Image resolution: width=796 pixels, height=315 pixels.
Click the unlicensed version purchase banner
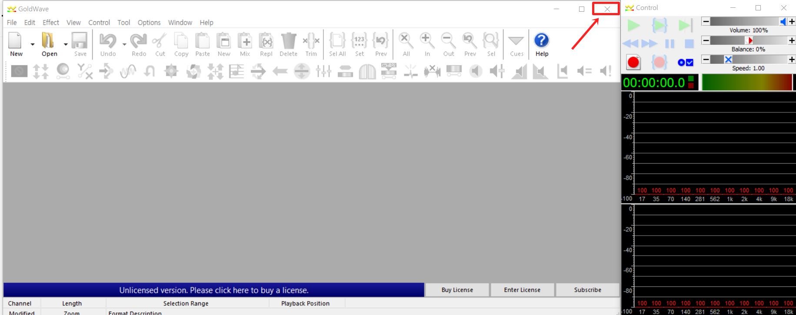(214, 290)
